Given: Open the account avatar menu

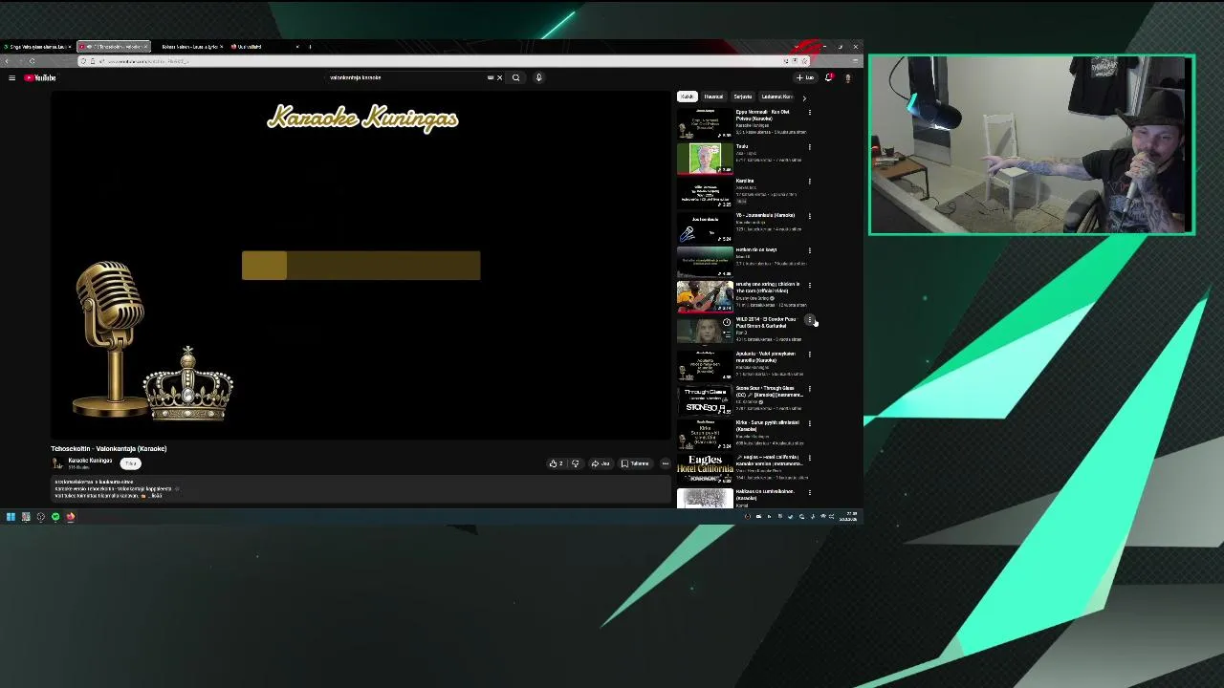Looking at the screenshot, I should pyautogui.click(x=847, y=77).
